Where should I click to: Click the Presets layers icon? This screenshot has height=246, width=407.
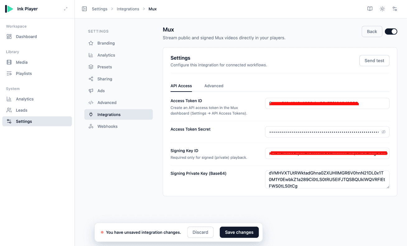click(x=91, y=67)
